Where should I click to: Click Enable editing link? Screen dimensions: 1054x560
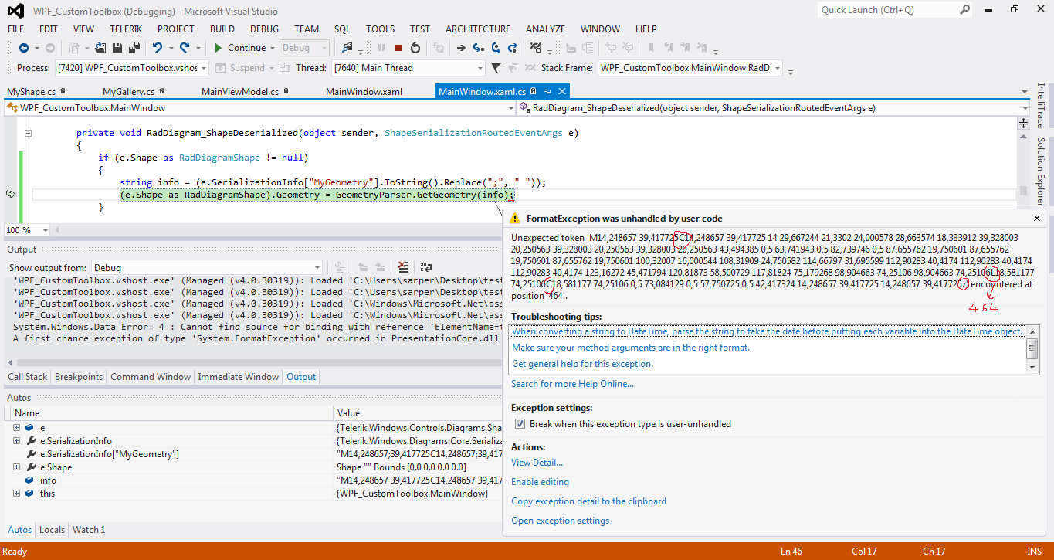pyautogui.click(x=540, y=482)
